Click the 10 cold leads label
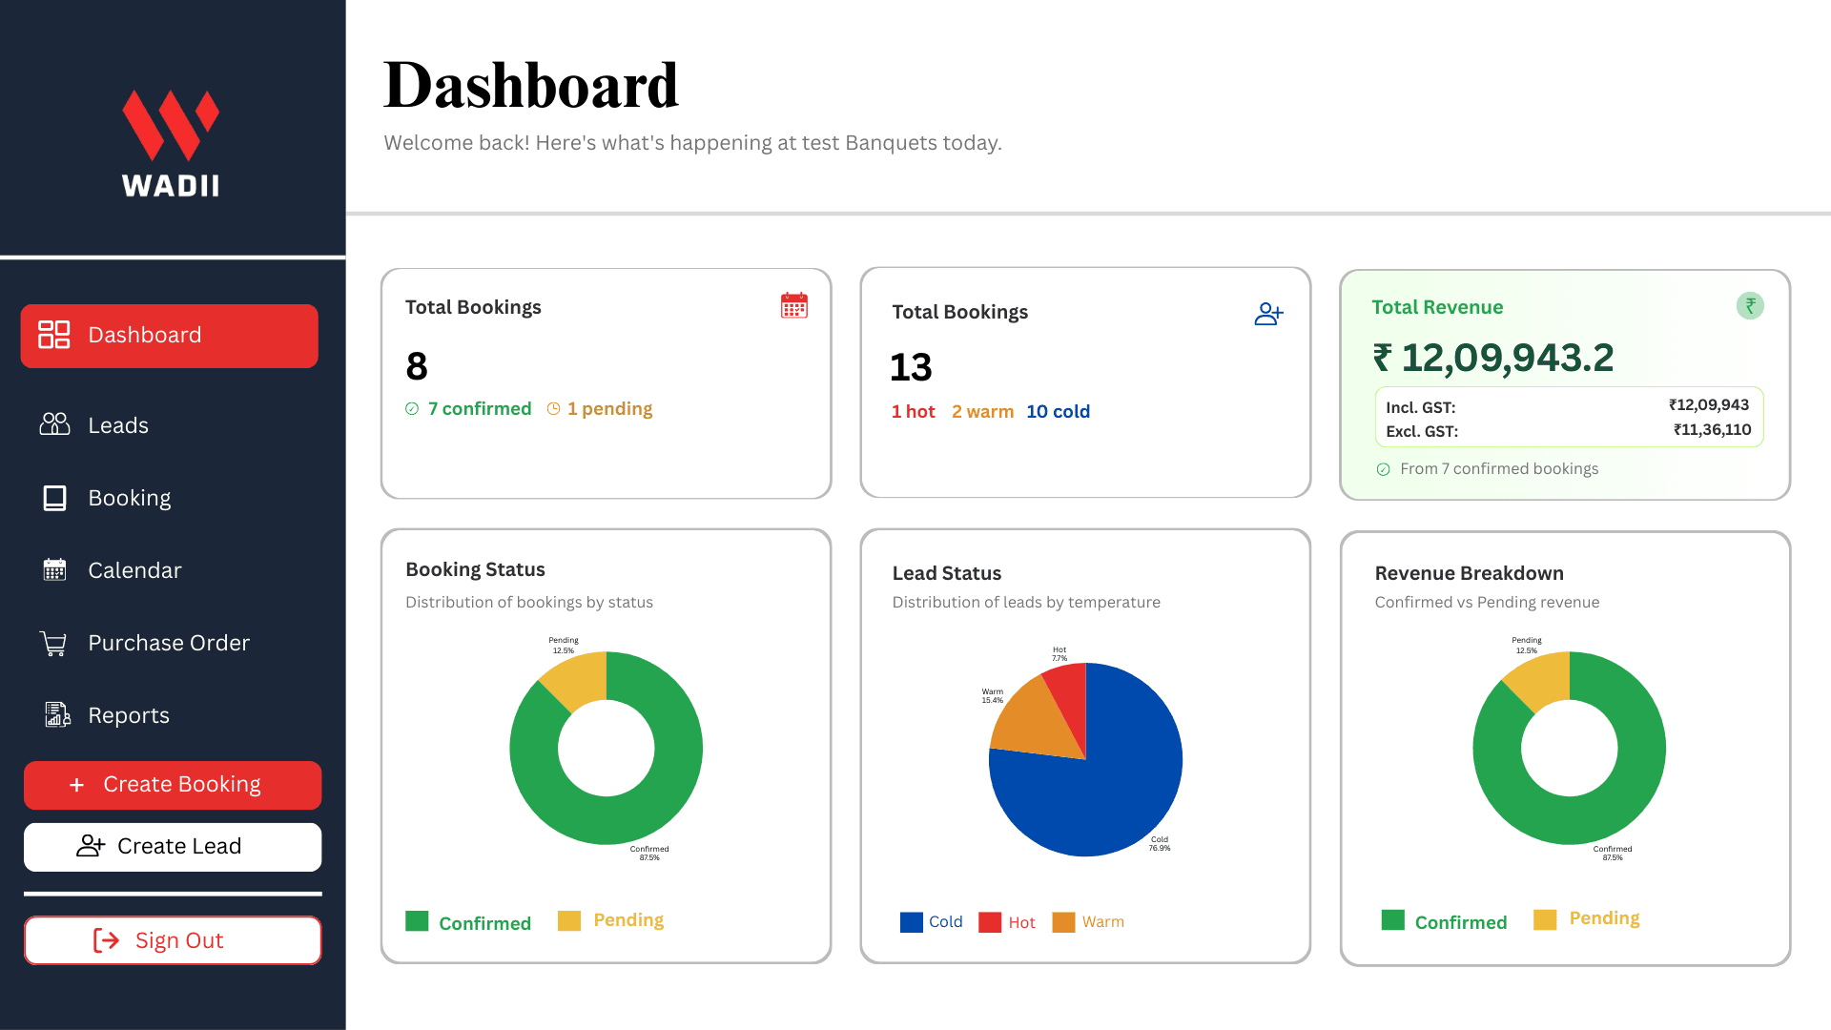1831x1030 pixels. [x=1059, y=411]
